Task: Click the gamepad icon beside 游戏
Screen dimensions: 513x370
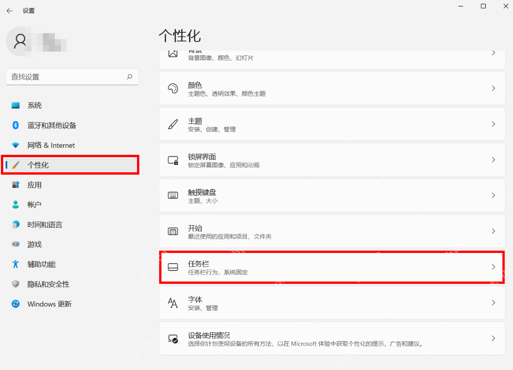Action: point(15,244)
